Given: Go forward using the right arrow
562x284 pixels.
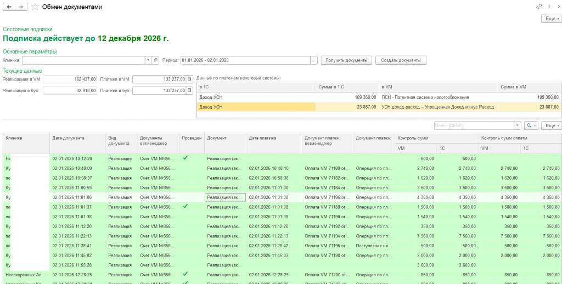Looking at the screenshot, I should (21, 7).
